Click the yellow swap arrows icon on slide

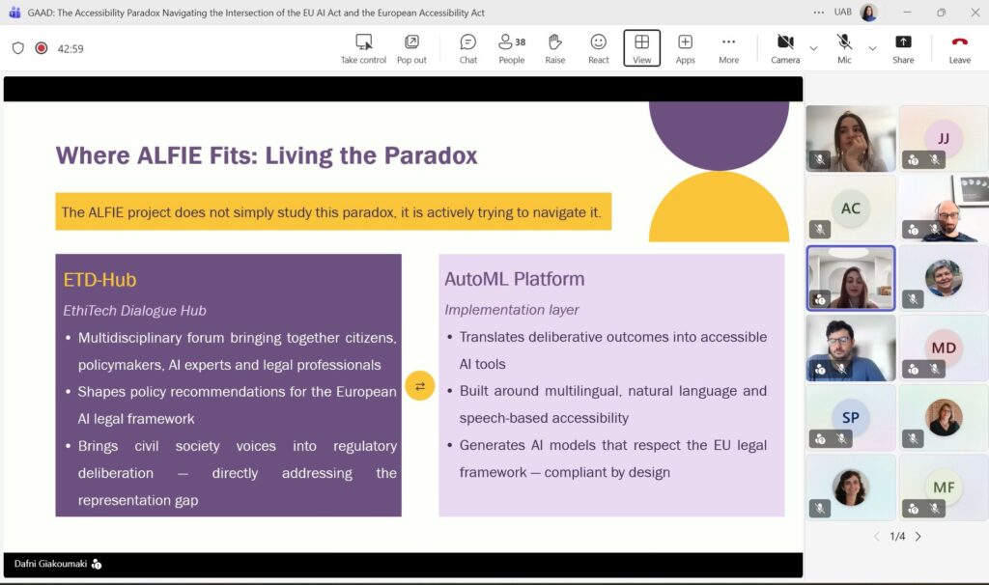pos(420,386)
